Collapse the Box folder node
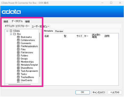The width and height of the screenshot is (124, 97). (x=11, y=34)
